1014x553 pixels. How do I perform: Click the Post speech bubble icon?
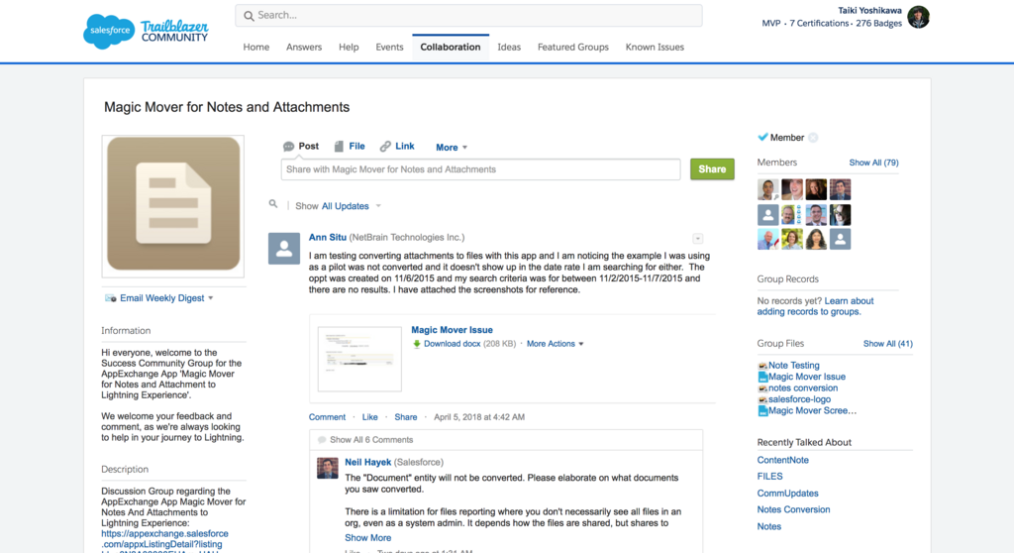[x=288, y=147]
